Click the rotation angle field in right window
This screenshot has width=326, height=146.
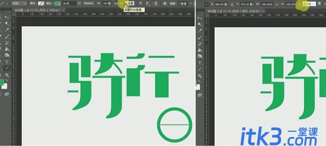click(x=309, y=4)
